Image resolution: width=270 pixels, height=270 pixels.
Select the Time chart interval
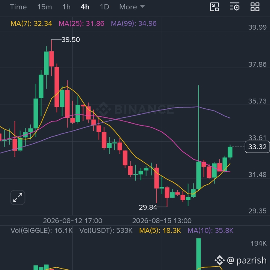[x=18, y=7]
